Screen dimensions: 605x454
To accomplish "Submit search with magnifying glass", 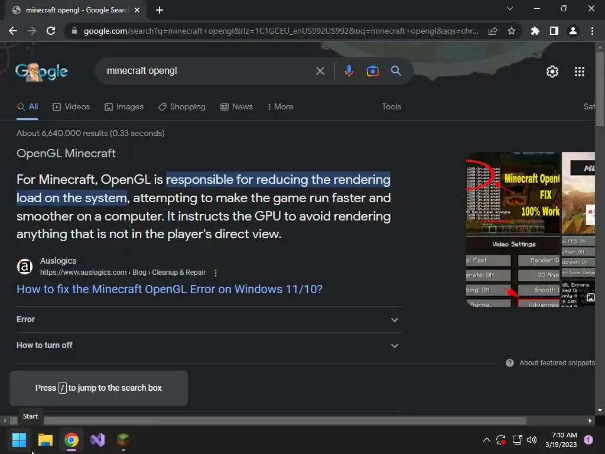I will tap(396, 71).
